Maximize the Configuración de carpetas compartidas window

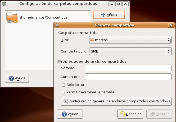point(119,4)
